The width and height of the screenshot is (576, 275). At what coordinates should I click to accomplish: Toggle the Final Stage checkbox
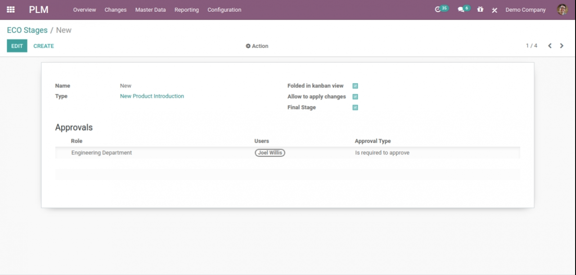(355, 107)
